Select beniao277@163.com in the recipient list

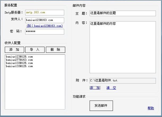[19, 60]
